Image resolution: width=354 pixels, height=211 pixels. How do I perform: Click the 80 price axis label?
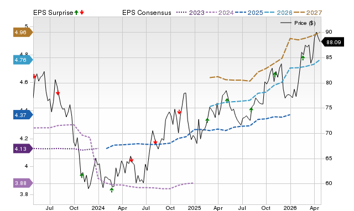click(329, 83)
